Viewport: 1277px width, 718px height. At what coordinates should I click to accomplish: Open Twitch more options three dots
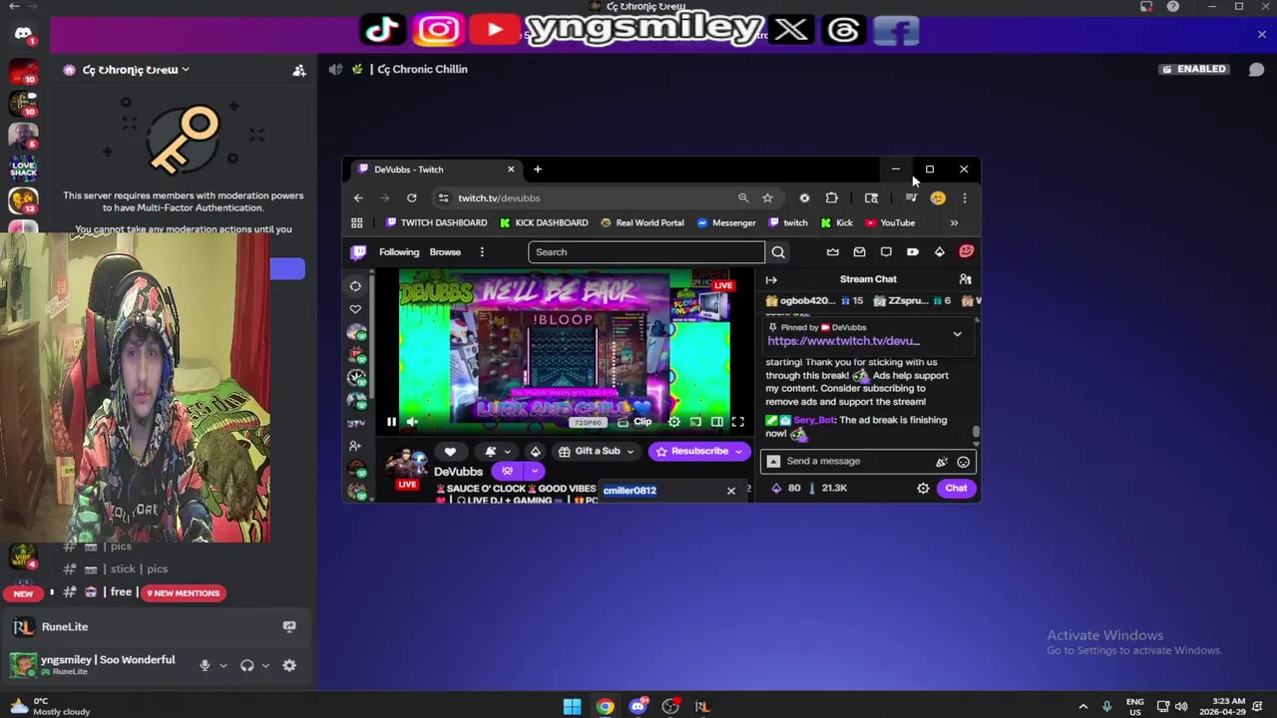482,252
